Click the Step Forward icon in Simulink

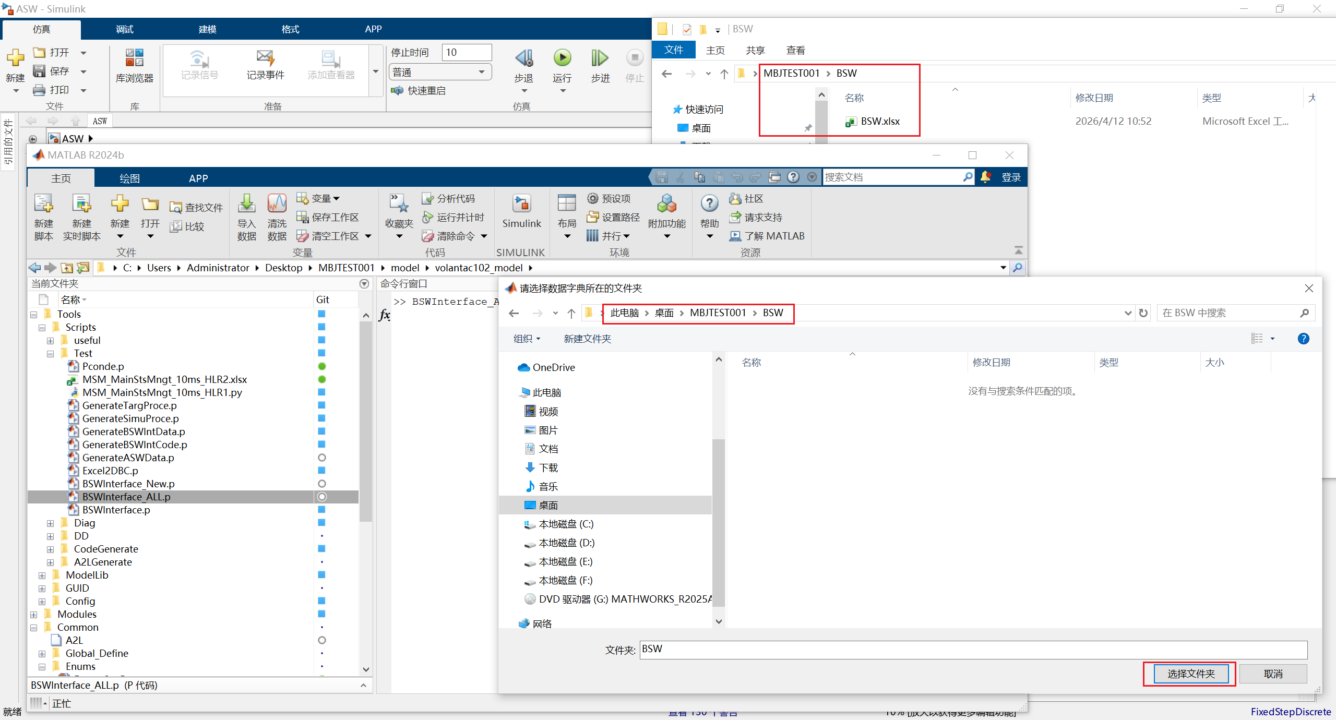[600, 58]
